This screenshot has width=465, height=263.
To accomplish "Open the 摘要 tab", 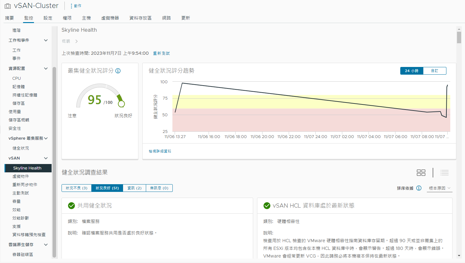I will 10,18.
